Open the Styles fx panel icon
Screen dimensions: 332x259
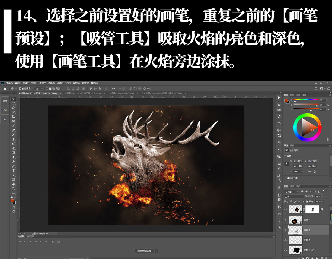coord(279,143)
